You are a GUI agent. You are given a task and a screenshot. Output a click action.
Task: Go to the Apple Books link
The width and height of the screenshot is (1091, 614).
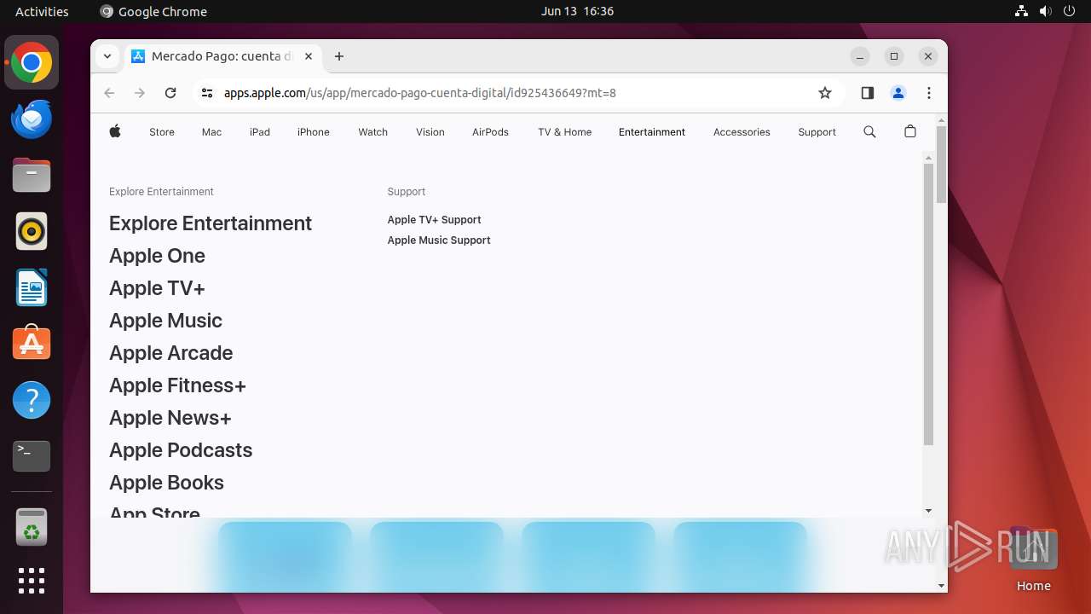click(166, 483)
